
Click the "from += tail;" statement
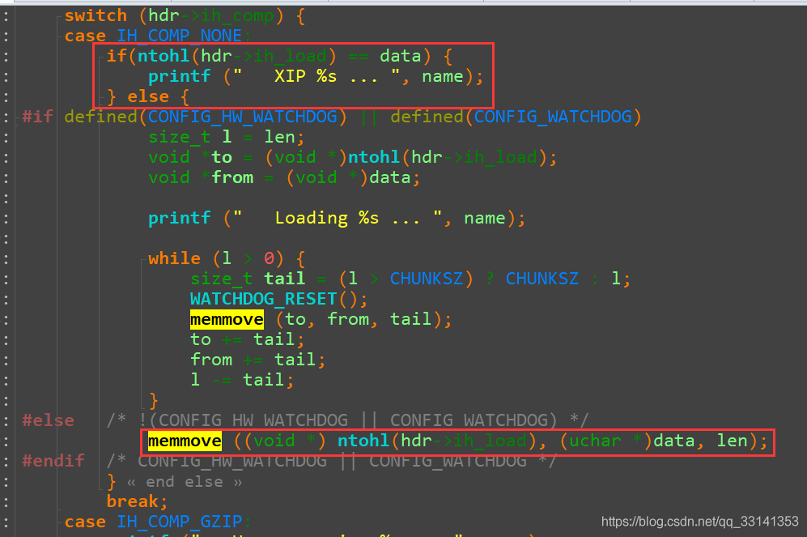[258, 360]
